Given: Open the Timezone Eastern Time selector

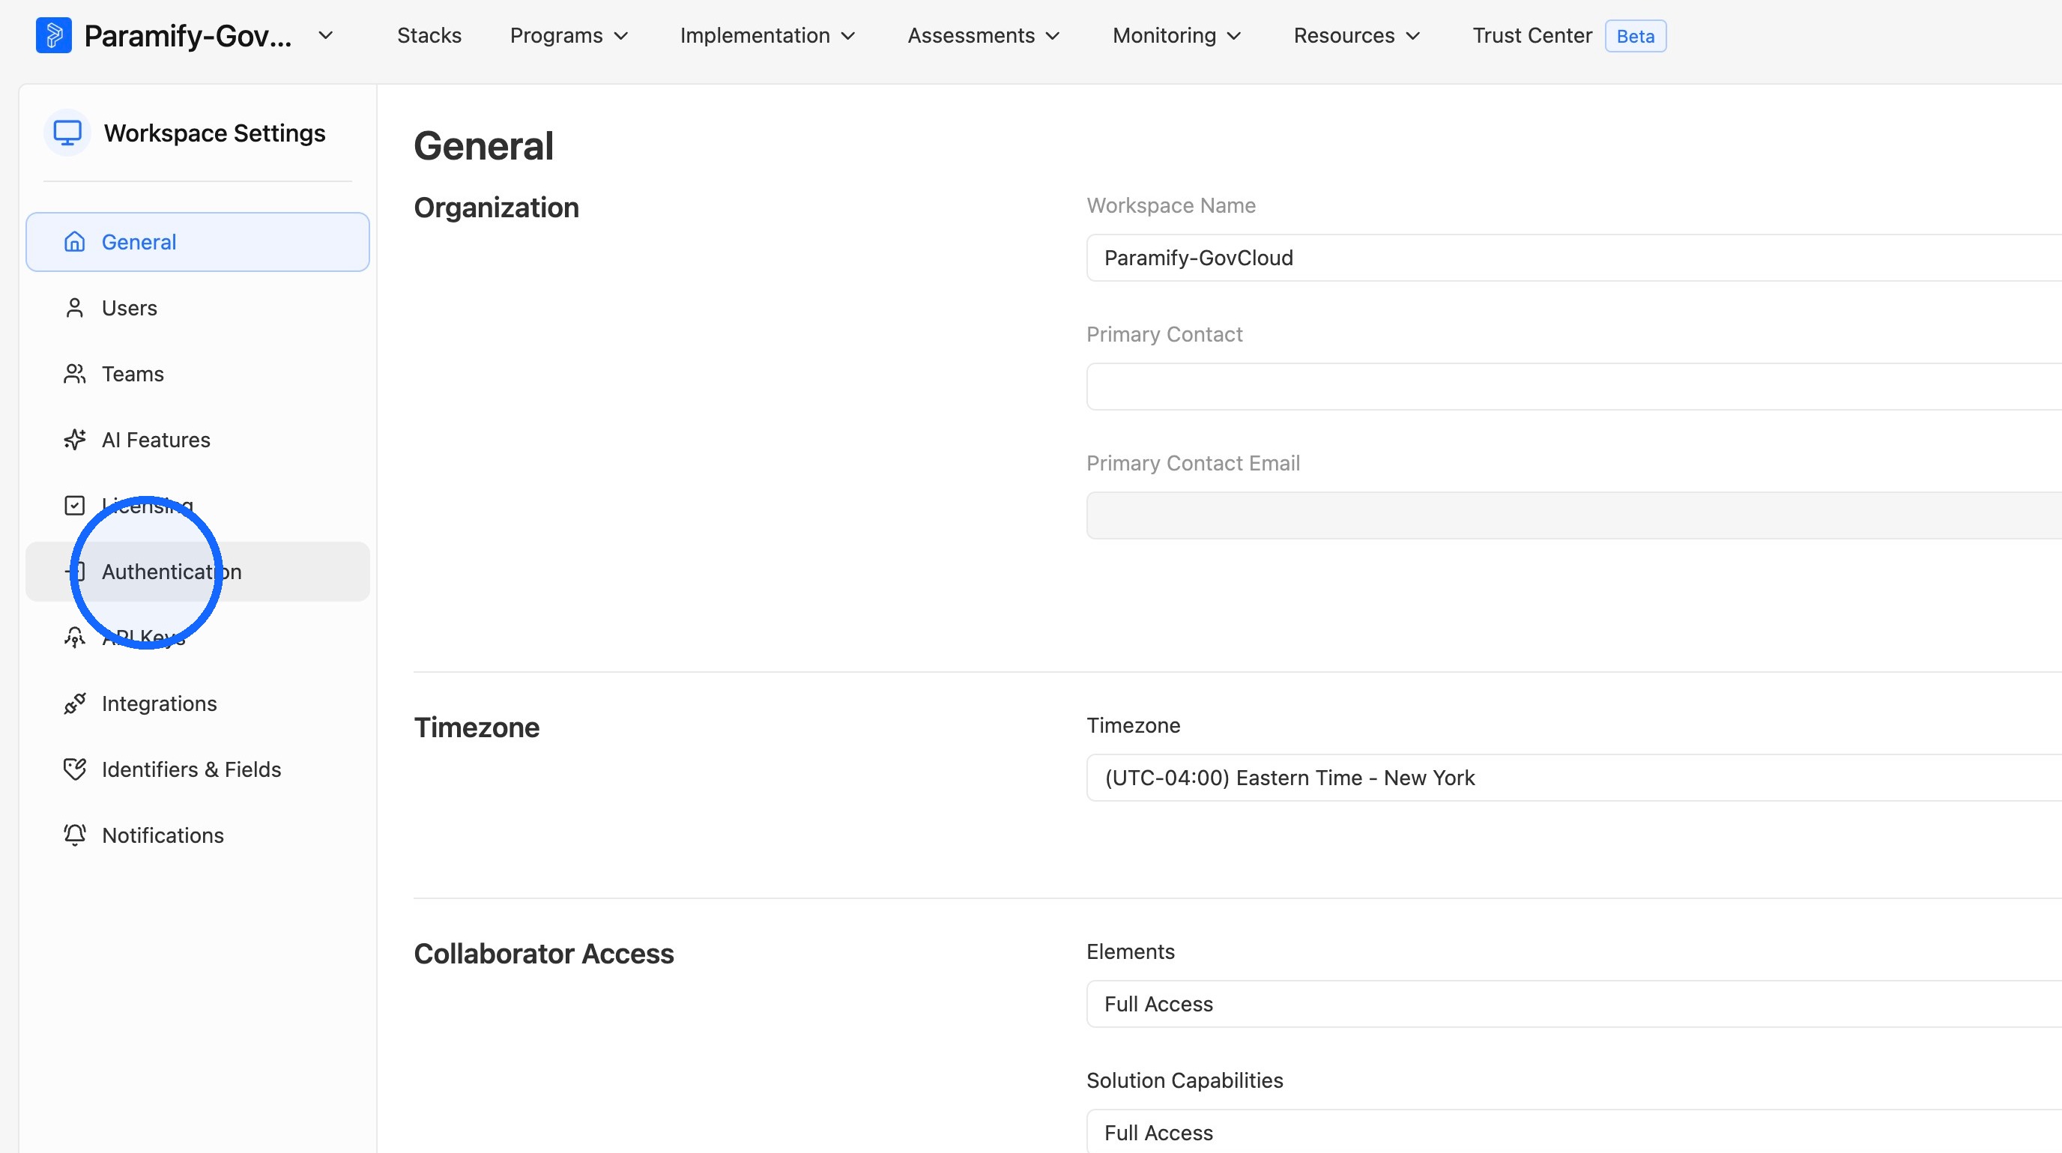Looking at the screenshot, I should click(x=1573, y=778).
